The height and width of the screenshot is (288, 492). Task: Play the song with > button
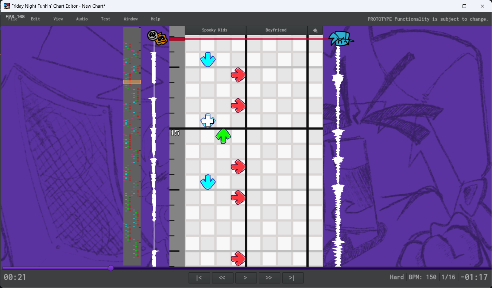[246, 278]
